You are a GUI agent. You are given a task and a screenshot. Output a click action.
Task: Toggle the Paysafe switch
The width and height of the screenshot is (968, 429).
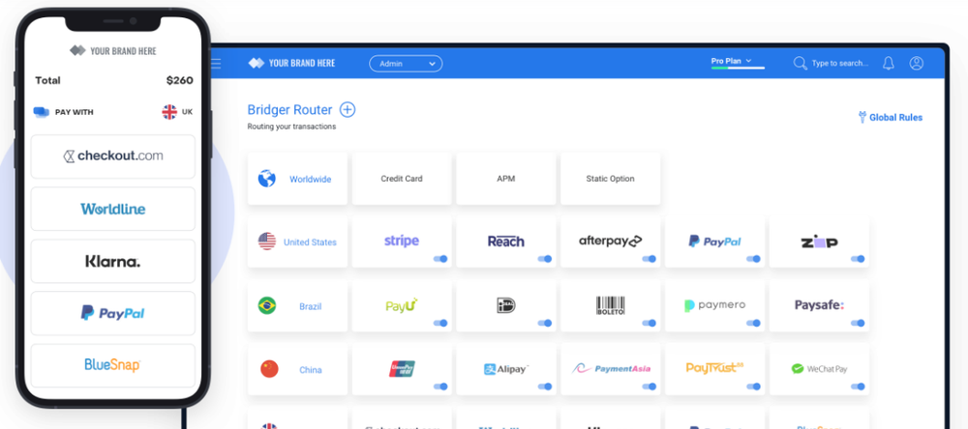tap(858, 323)
